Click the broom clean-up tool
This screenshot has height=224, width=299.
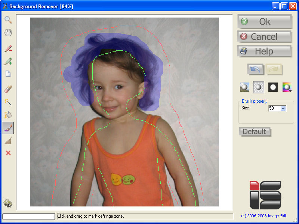(8, 140)
